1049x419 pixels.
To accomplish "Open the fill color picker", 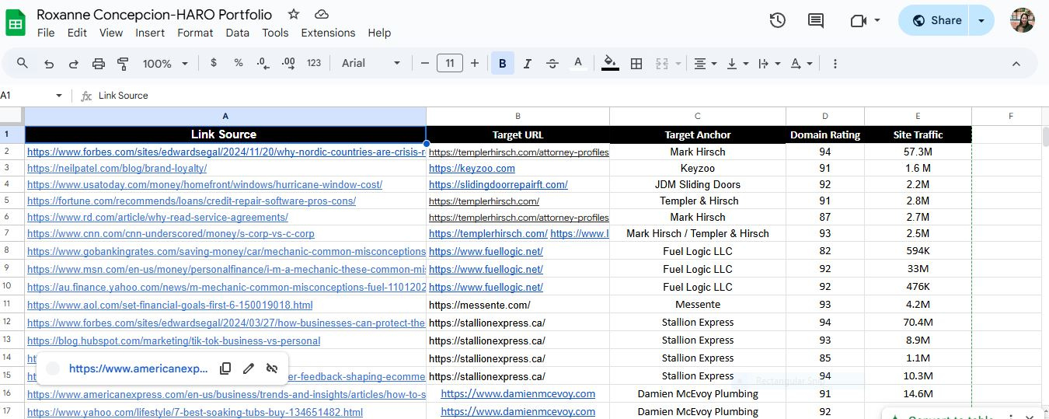I will coord(610,64).
